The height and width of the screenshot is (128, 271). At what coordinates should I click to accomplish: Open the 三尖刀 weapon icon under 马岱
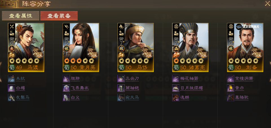pyautogui.click(x=121, y=79)
